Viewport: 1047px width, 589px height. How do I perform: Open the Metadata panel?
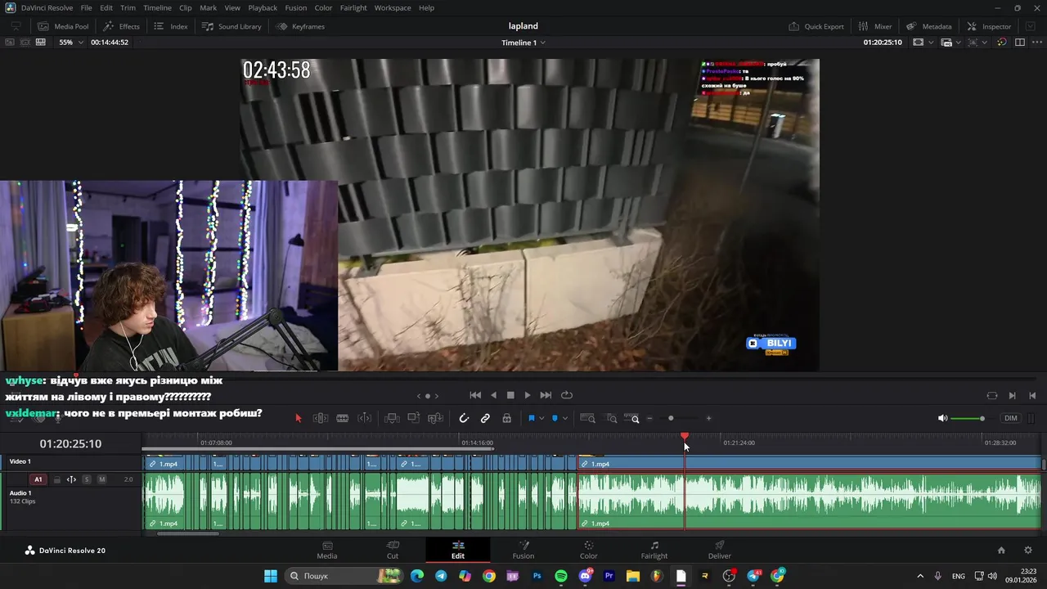pyautogui.click(x=928, y=26)
